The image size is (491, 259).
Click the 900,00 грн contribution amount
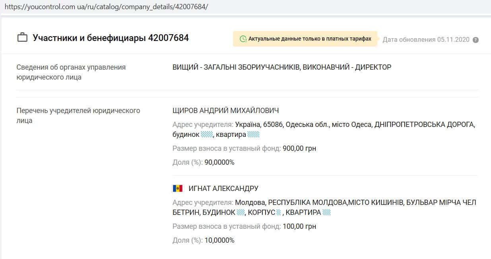(299, 148)
